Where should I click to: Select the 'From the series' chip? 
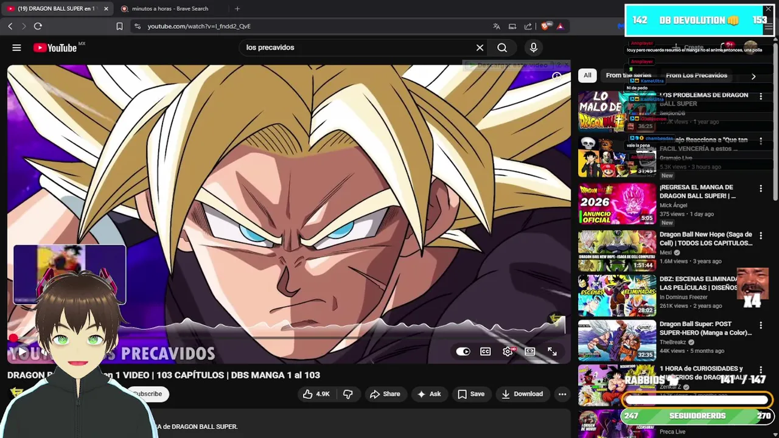[629, 75]
